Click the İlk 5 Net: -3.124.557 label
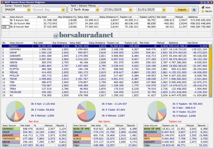 coord(114,104)
